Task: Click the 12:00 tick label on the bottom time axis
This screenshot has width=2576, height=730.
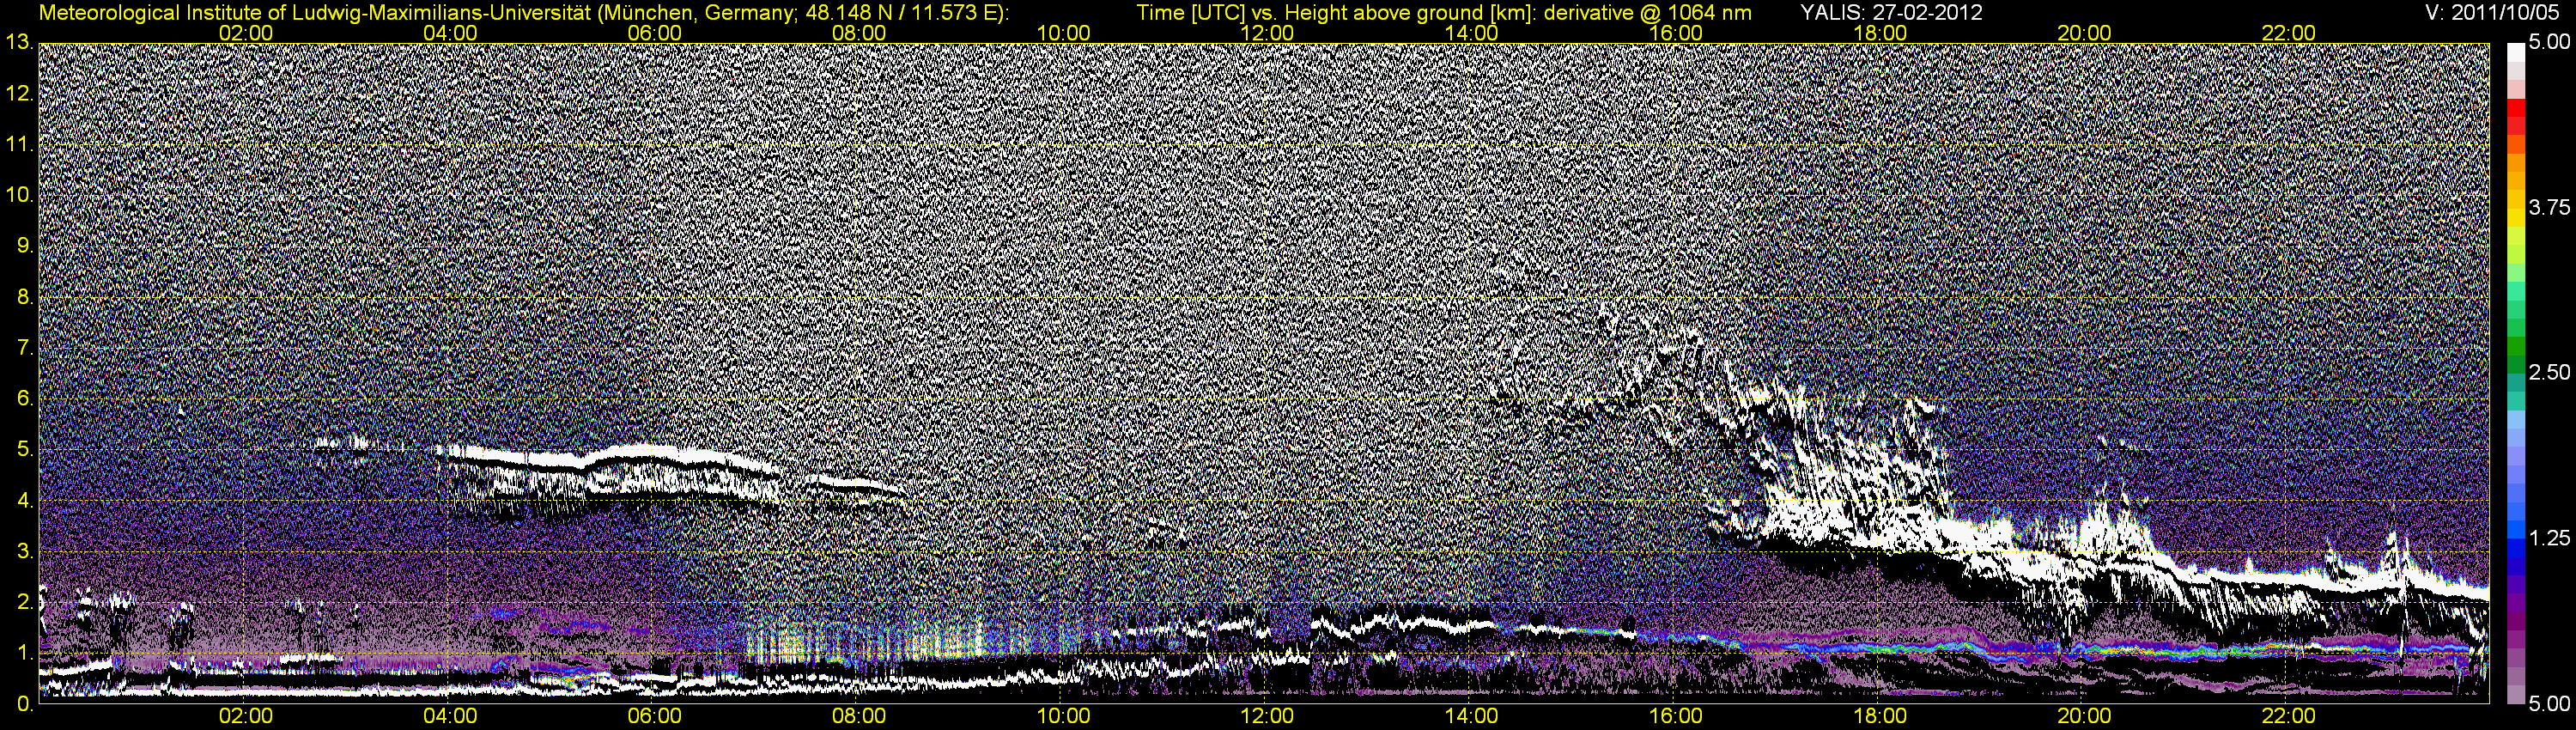Action: 1267,717
